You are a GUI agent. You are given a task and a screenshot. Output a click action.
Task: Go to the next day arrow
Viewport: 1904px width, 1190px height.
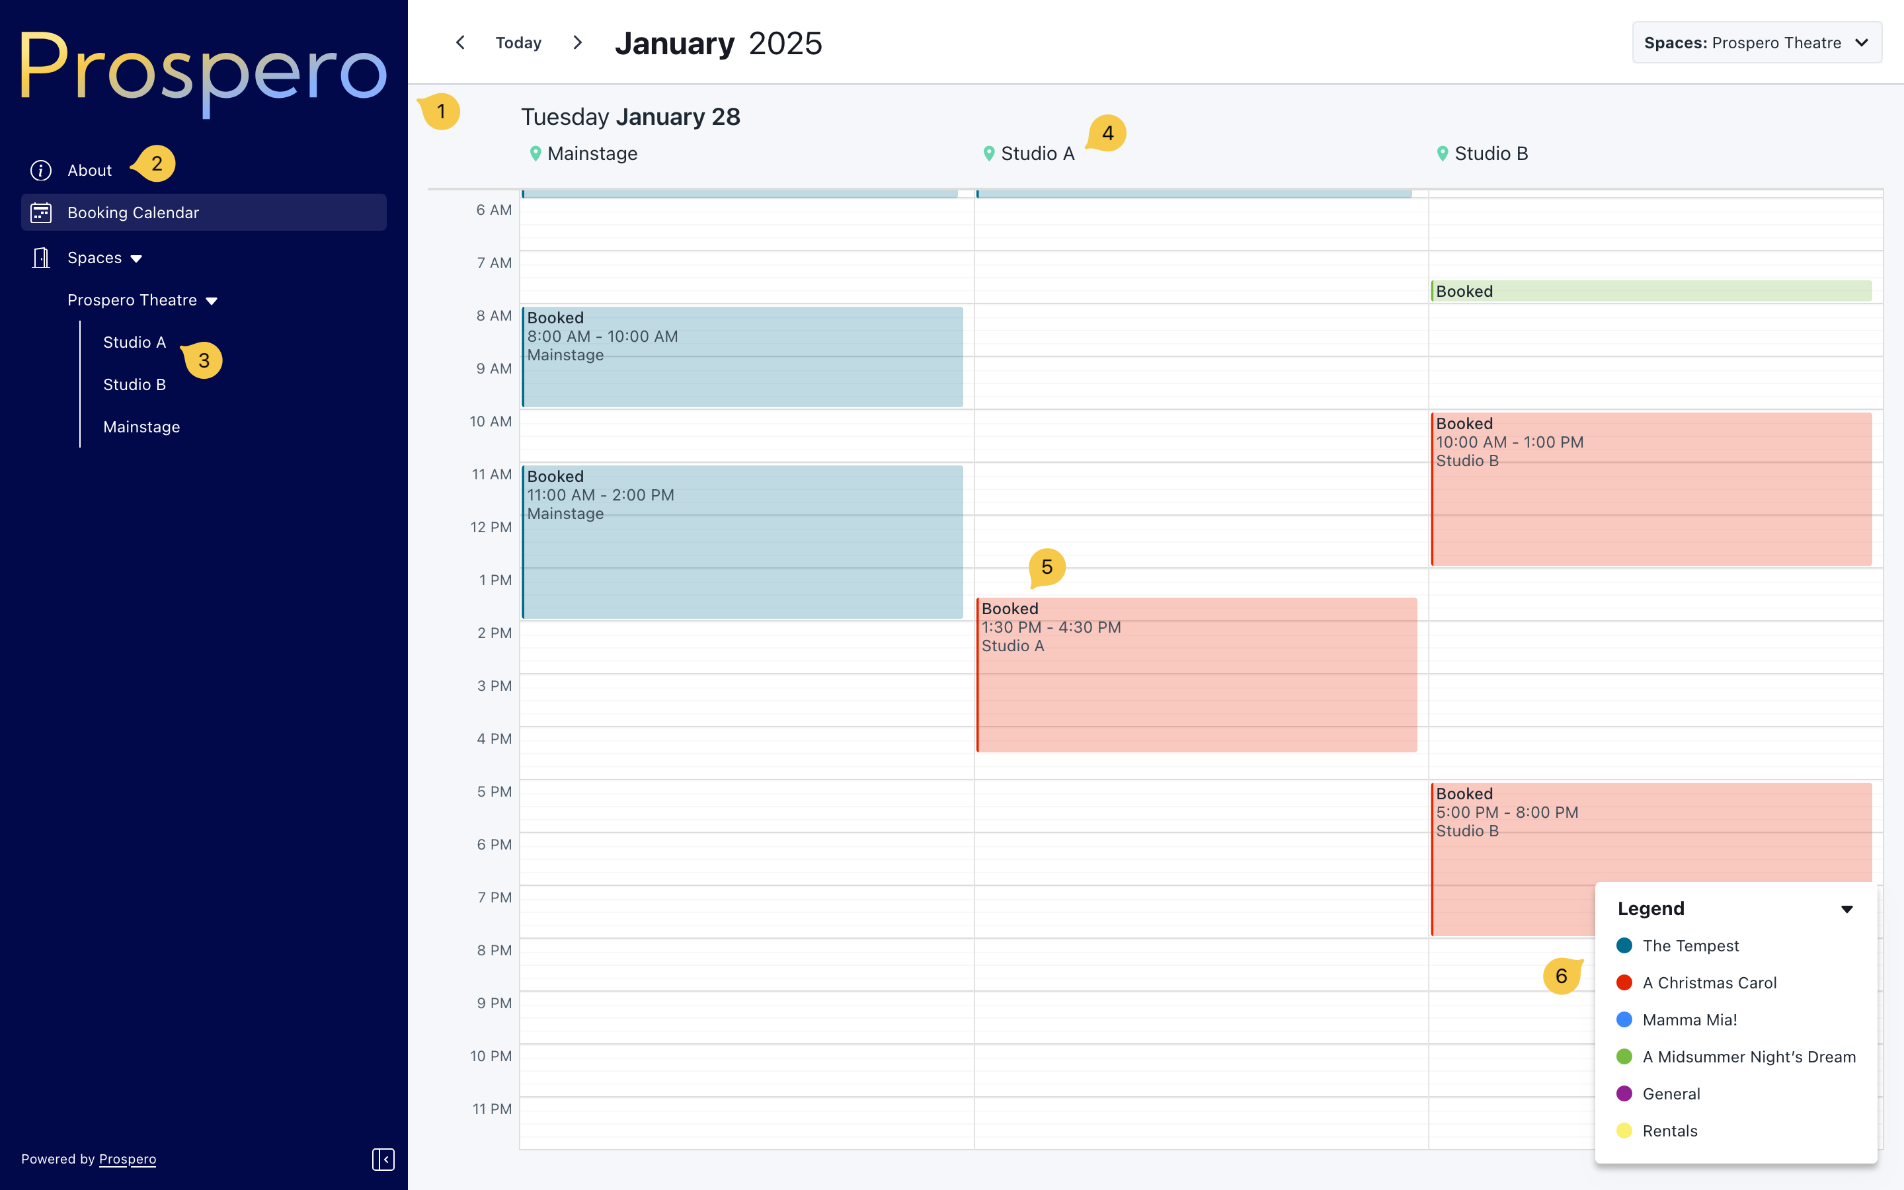tap(578, 42)
